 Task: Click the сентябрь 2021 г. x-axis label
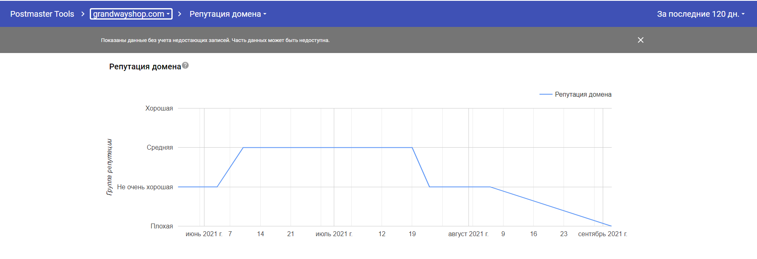click(x=602, y=234)
